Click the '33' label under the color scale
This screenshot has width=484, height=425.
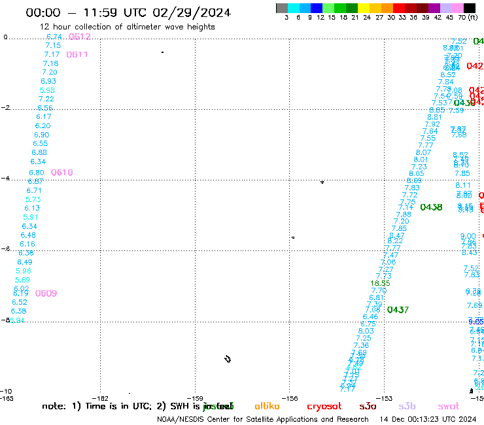[402, 17]
